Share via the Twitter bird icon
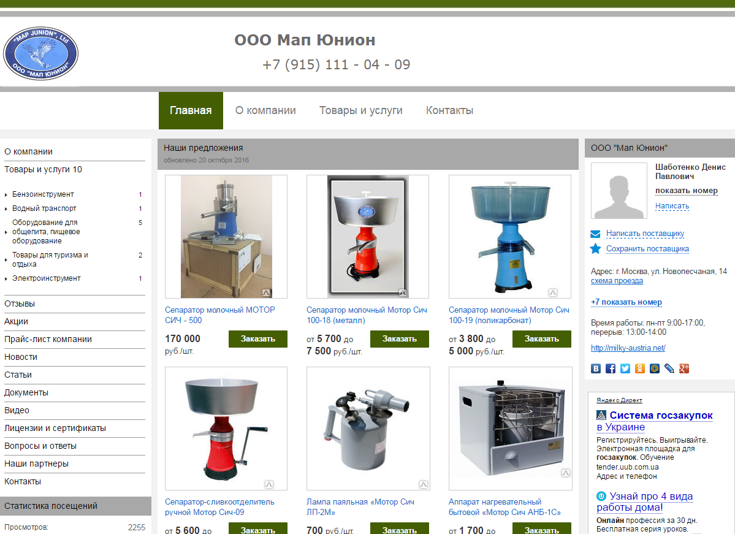 (625, 368)
